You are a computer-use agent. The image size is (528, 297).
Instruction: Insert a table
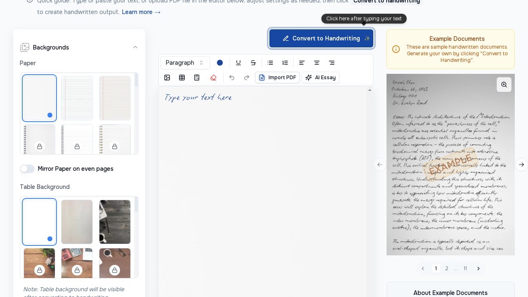point(182,78)
